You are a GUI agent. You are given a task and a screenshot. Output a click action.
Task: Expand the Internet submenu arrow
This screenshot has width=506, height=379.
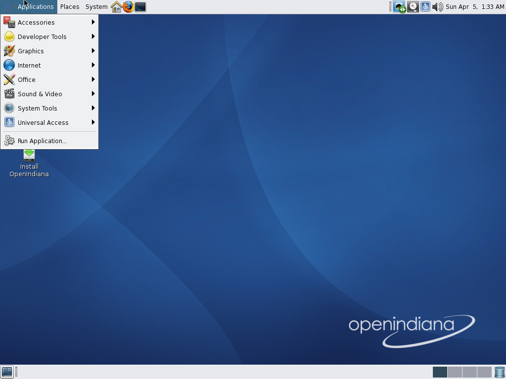[93, 65]
